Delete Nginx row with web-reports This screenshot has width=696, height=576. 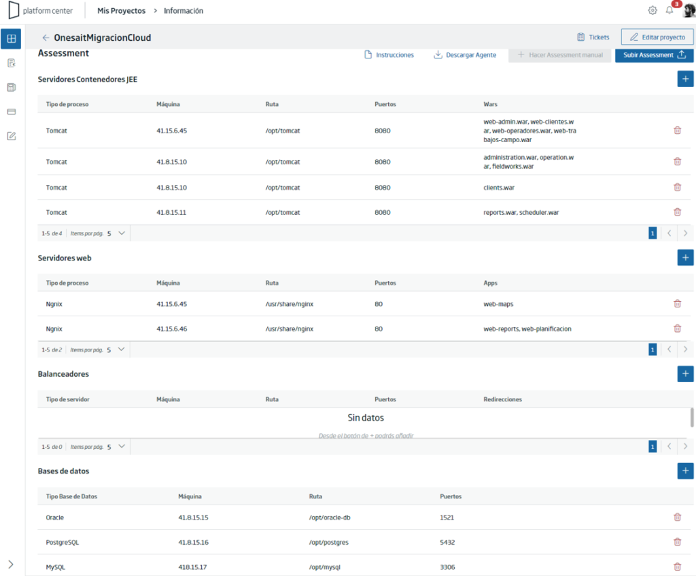pos(678,328)
